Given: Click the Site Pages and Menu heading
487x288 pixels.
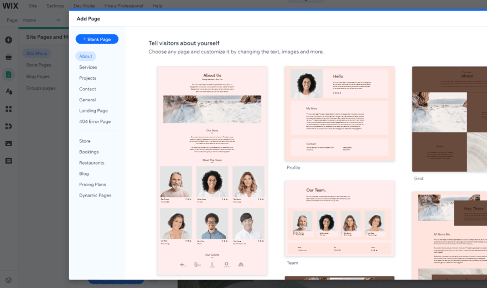Looking at the screenshot, I should pyautogui.click(x=47, y=37).
